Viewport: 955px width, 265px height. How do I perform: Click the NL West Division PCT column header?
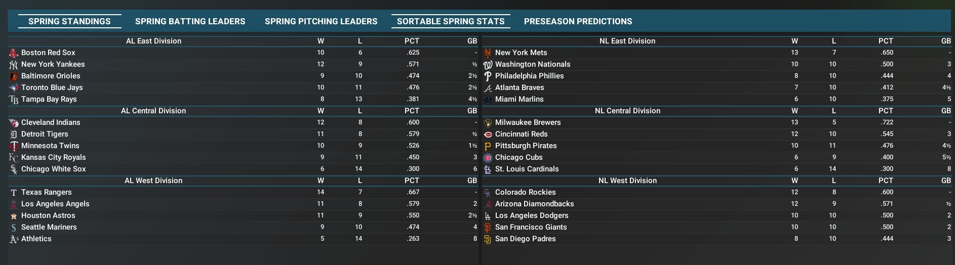[886, 181]
